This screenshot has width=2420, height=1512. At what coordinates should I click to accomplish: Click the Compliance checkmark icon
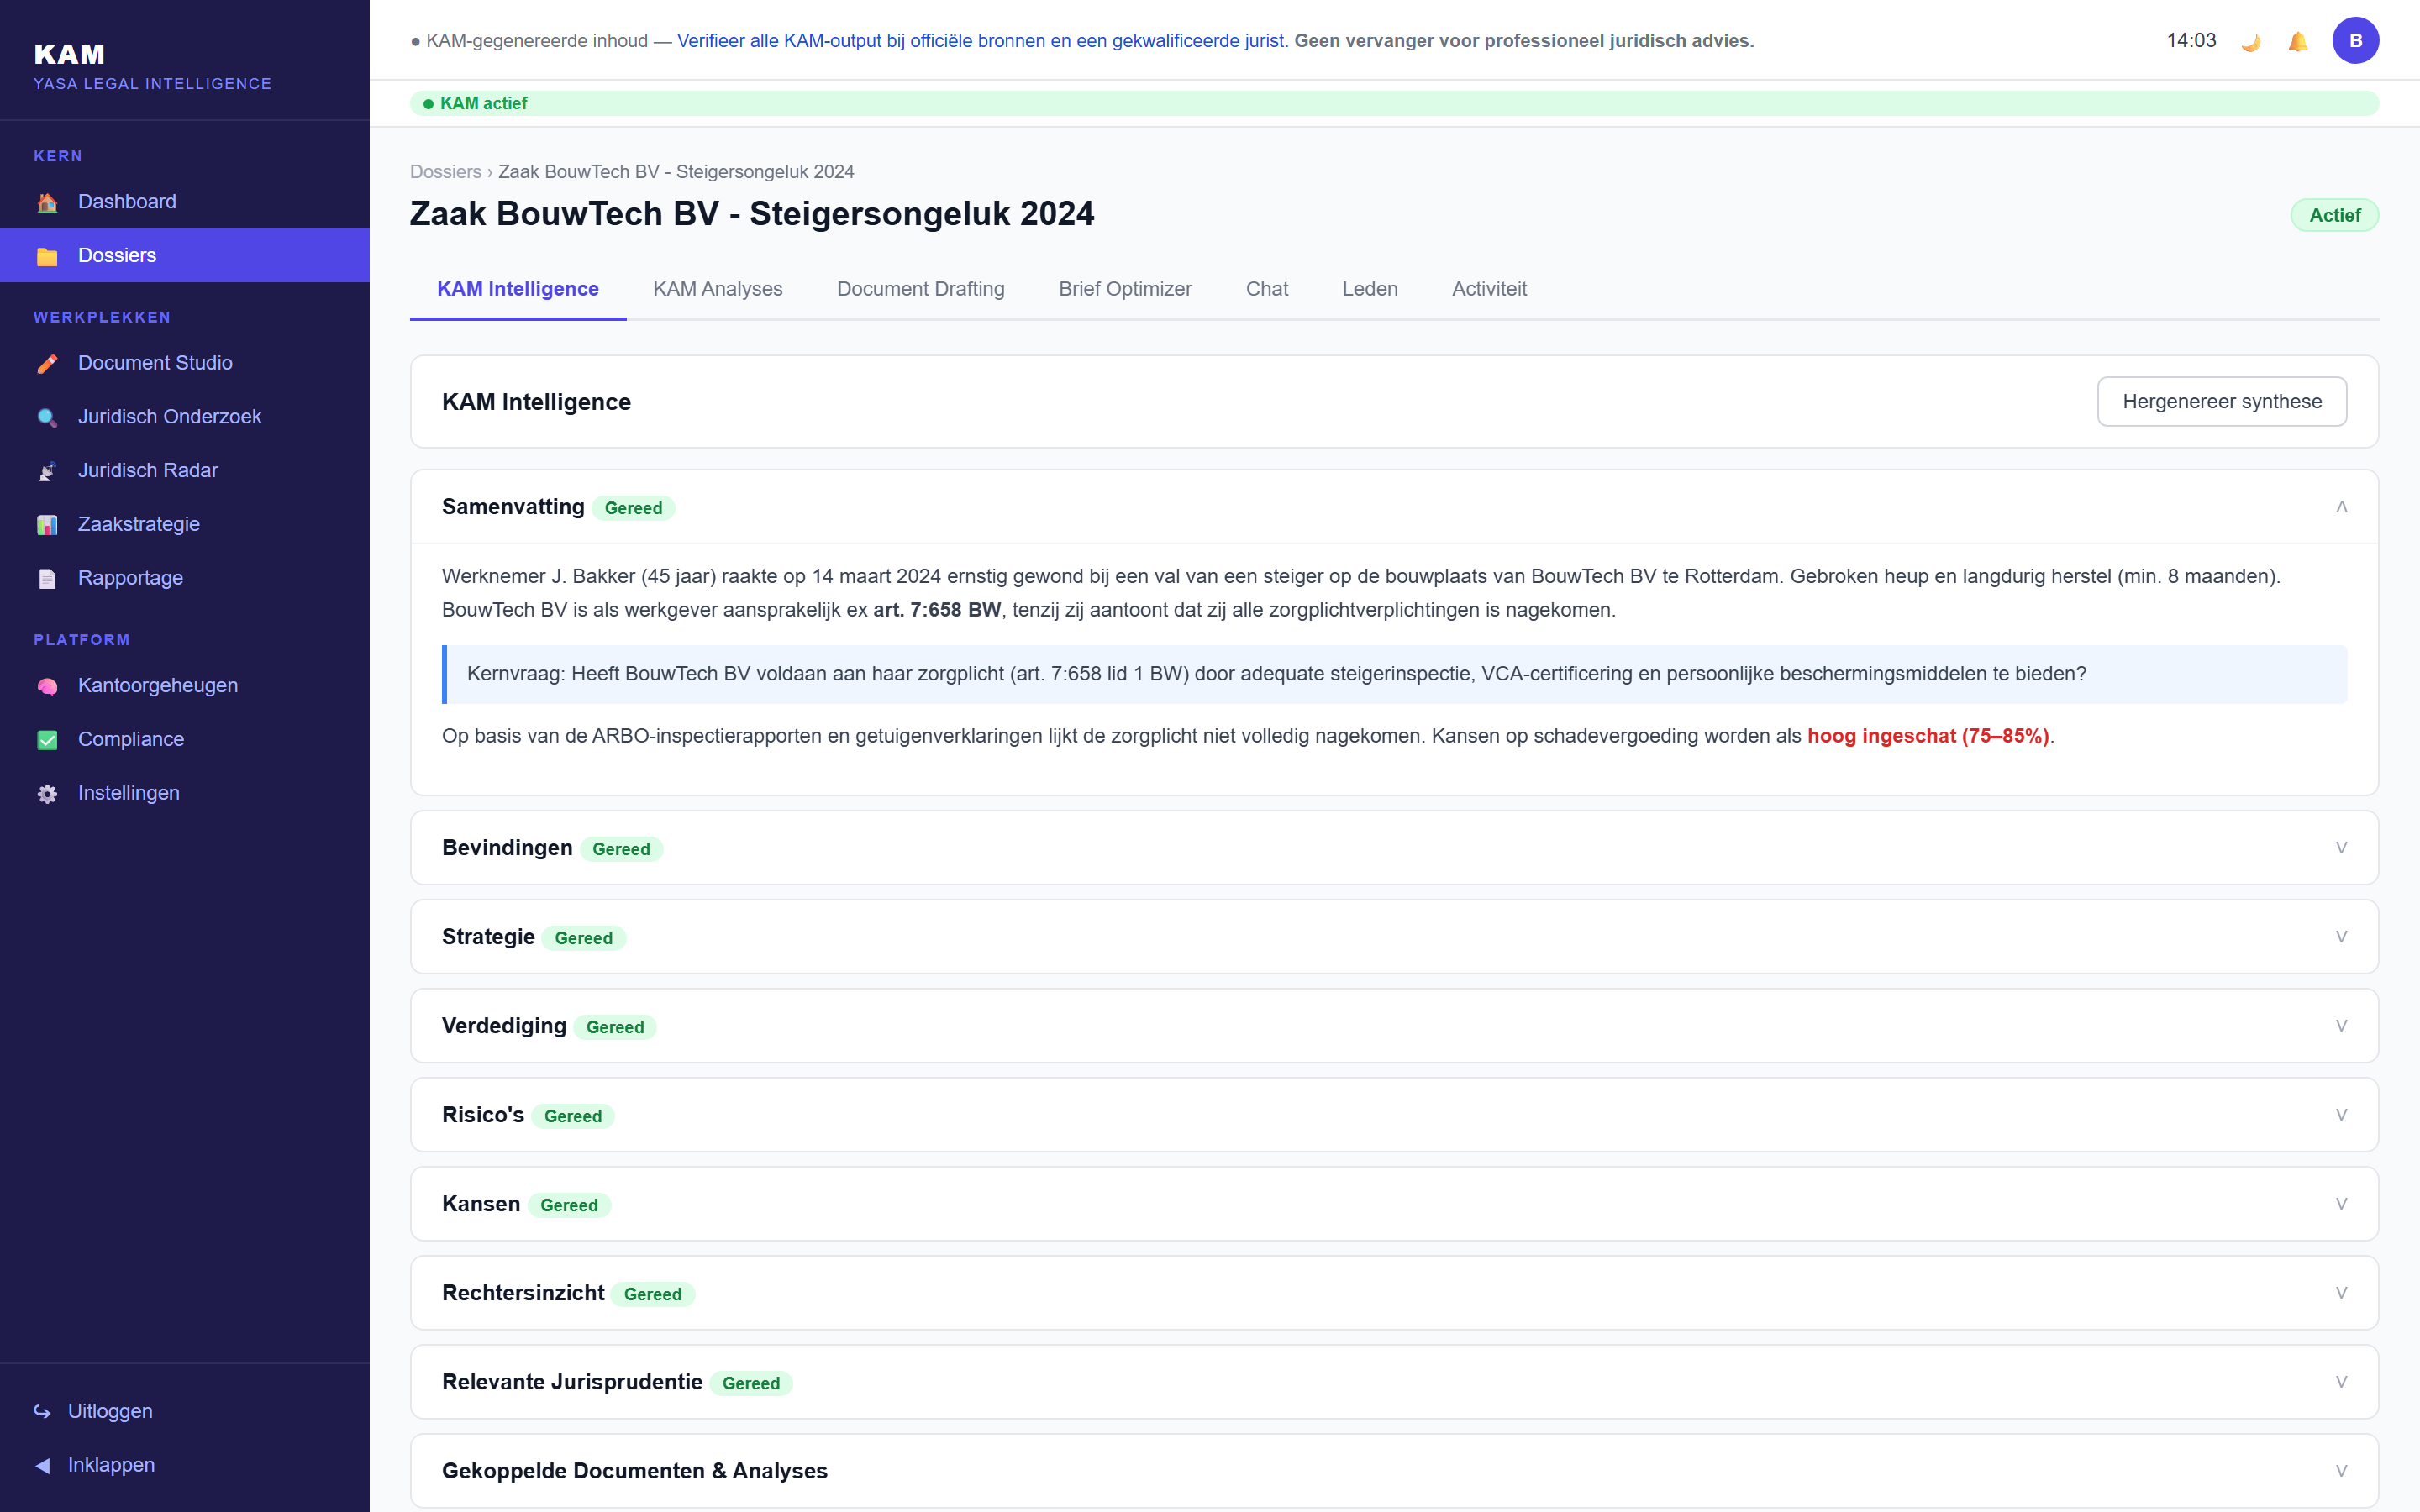47,740
